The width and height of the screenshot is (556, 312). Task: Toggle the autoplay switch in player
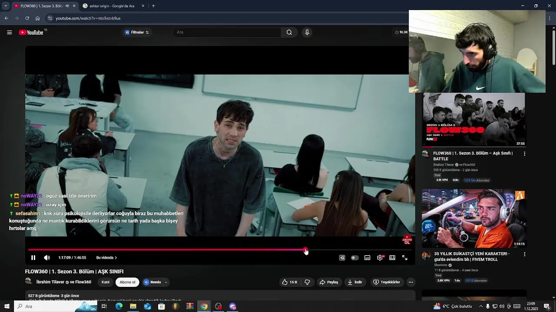[x=354, y=257]
